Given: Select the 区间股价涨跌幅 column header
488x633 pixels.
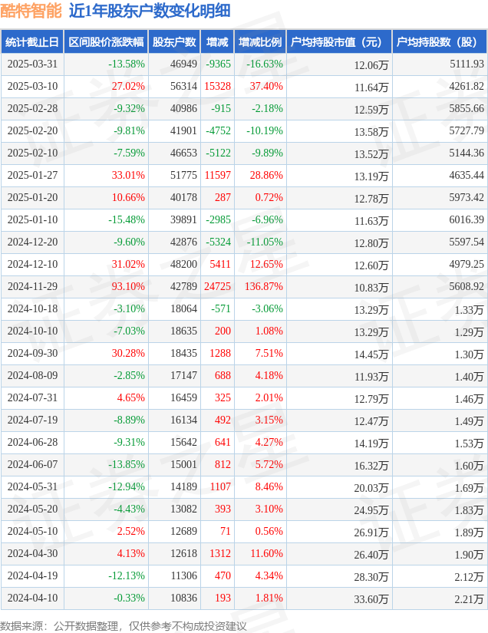Looking at the screenshot, I should 106,42.
